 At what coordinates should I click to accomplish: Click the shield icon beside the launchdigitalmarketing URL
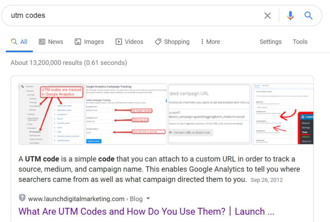[x=22, y=198]
